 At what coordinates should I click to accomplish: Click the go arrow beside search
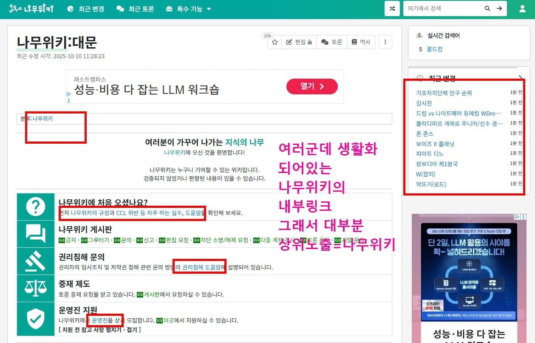point(500,9)
